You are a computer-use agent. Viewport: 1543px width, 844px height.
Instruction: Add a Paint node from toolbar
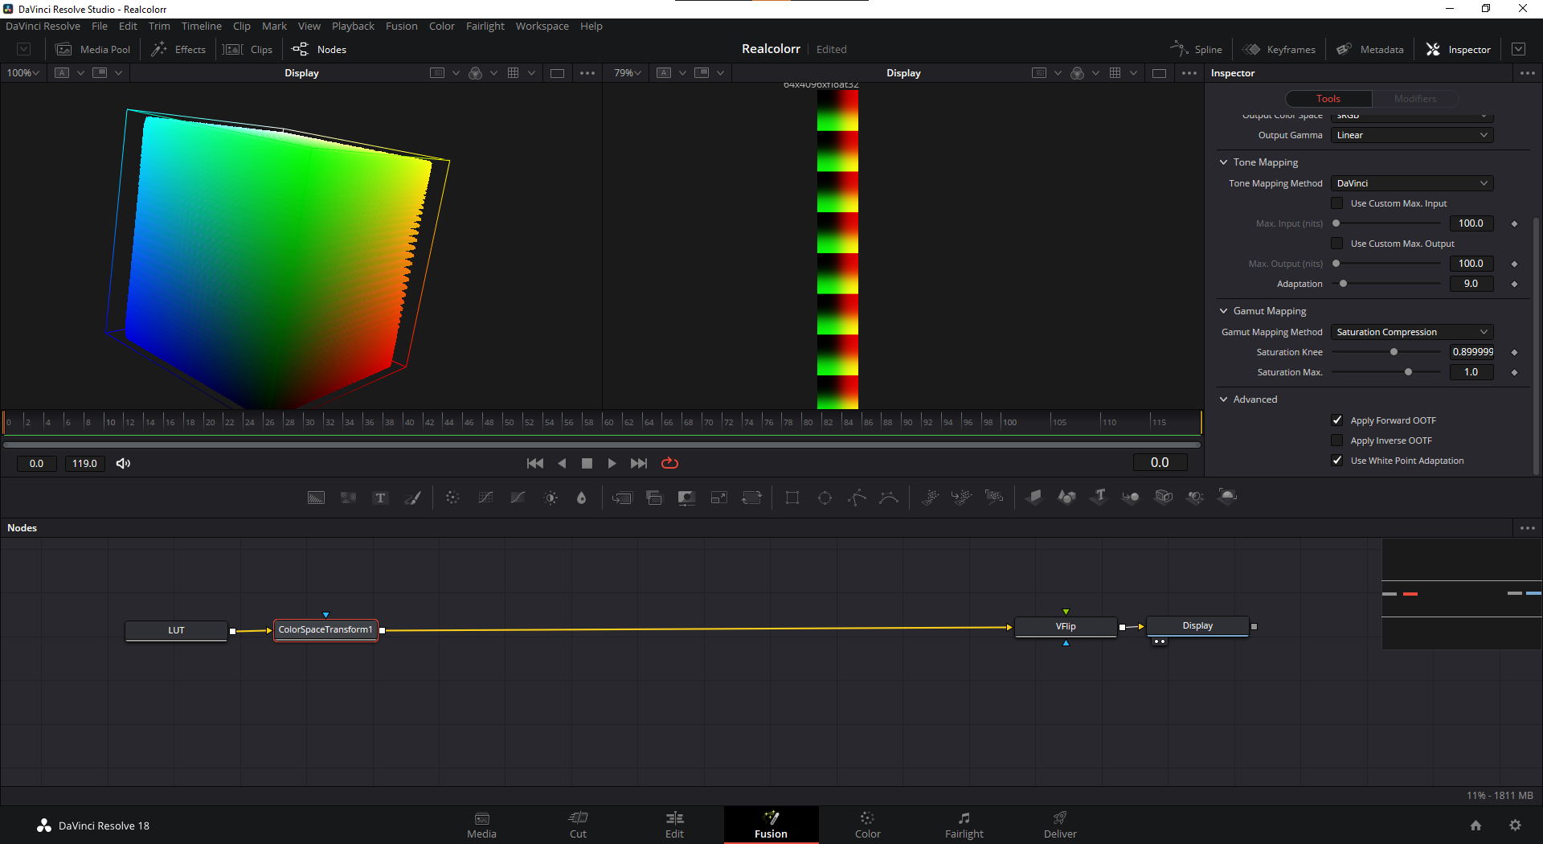(x=413, y=498)
